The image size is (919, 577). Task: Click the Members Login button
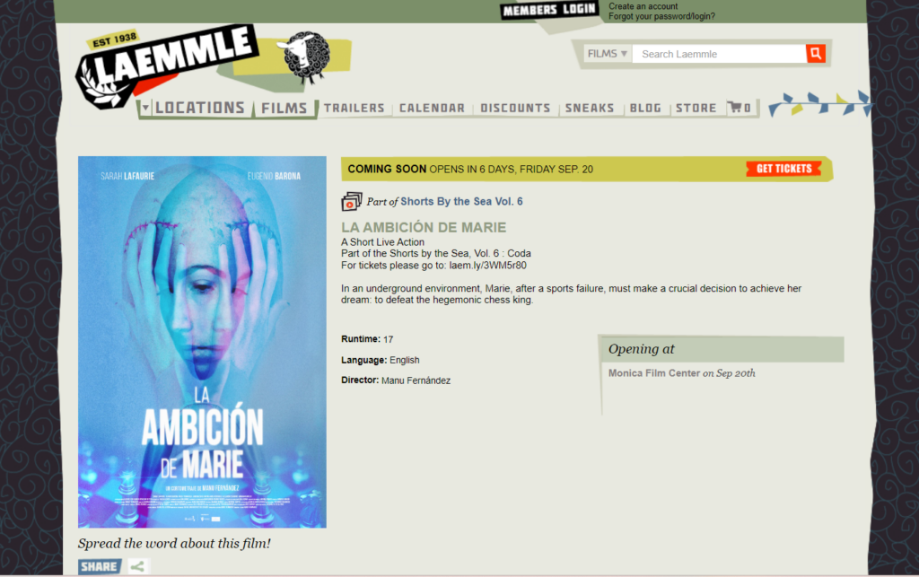[x=549, y=10]
